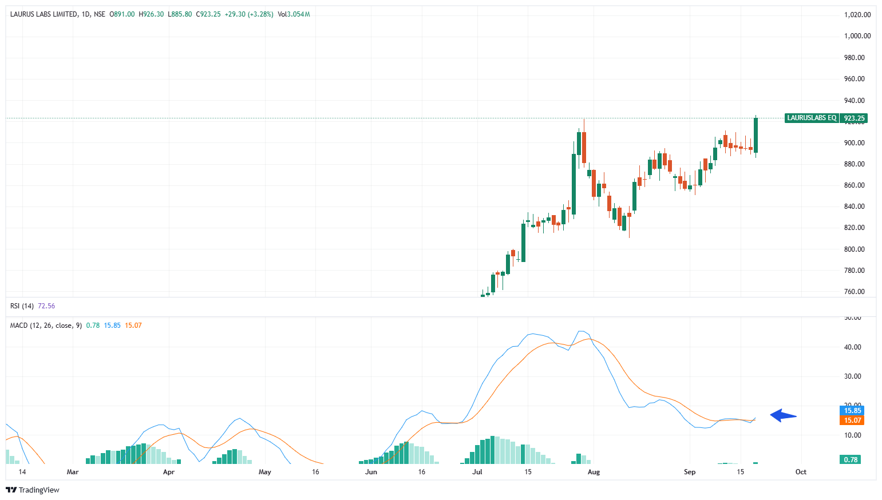This screenshot has width=882, height=500.
Task: Click the 780.00 price axis label
Action: [x=855, y=271]
